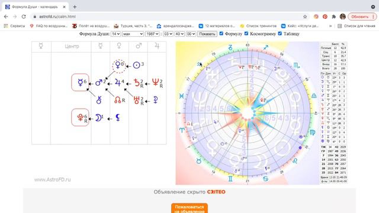
Task: Click the red Saturn symbol in the formula
Action: [137, 83]
